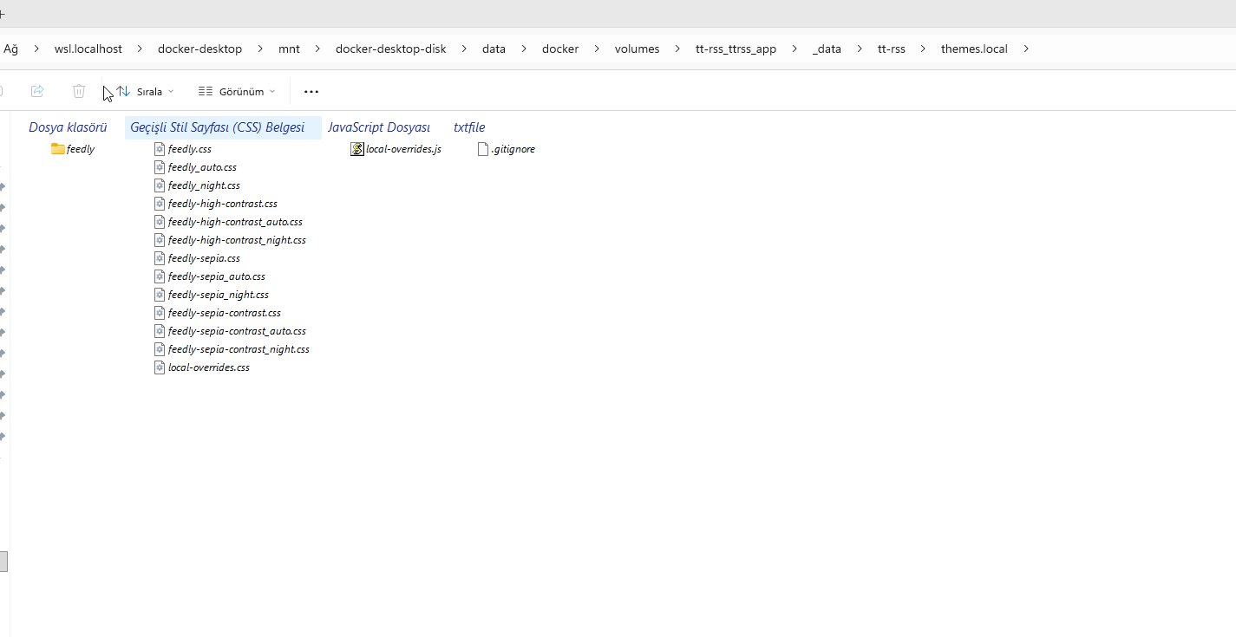
Task: Expand the chevron after docker-desktop-disk
Action: point(465,49)
